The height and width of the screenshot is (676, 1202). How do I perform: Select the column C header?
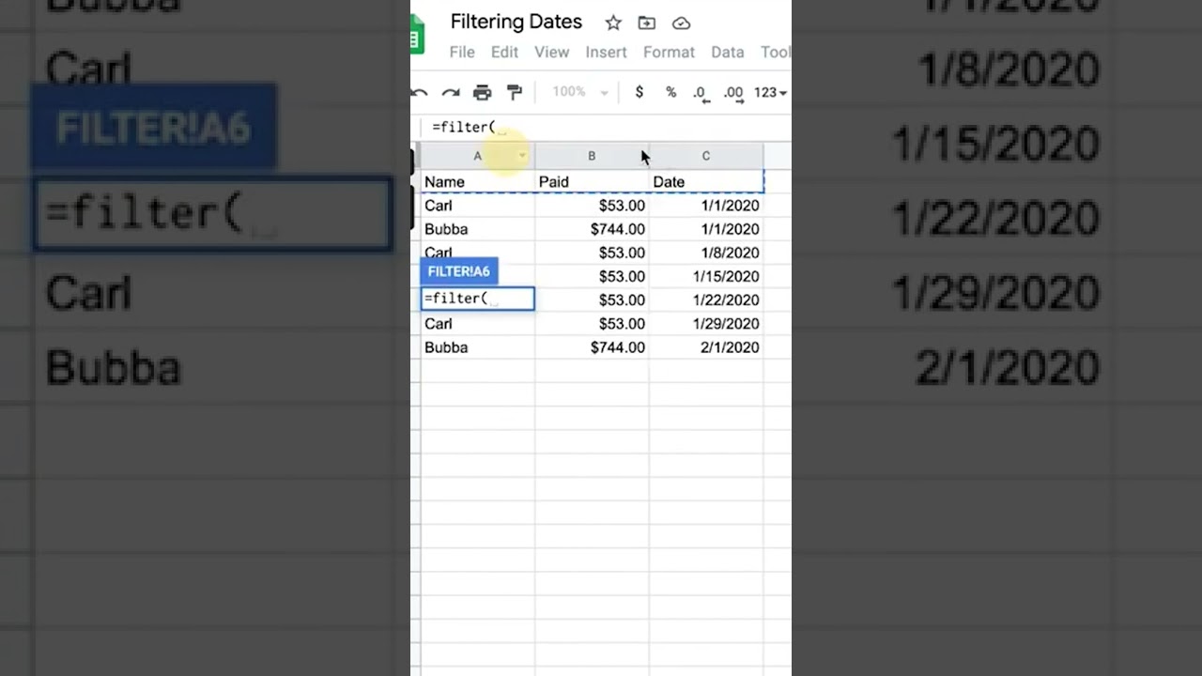706,156
